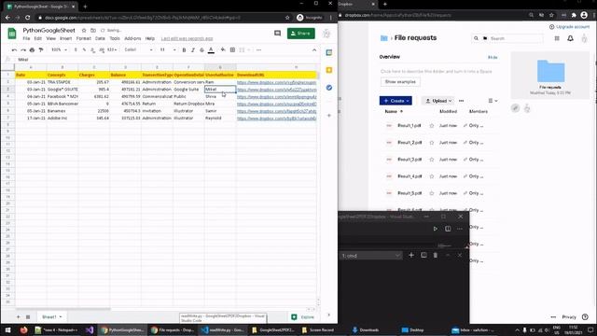
Task: Open Dropbox more actions ellipsis beside Upload
Action: pos(462,101)
